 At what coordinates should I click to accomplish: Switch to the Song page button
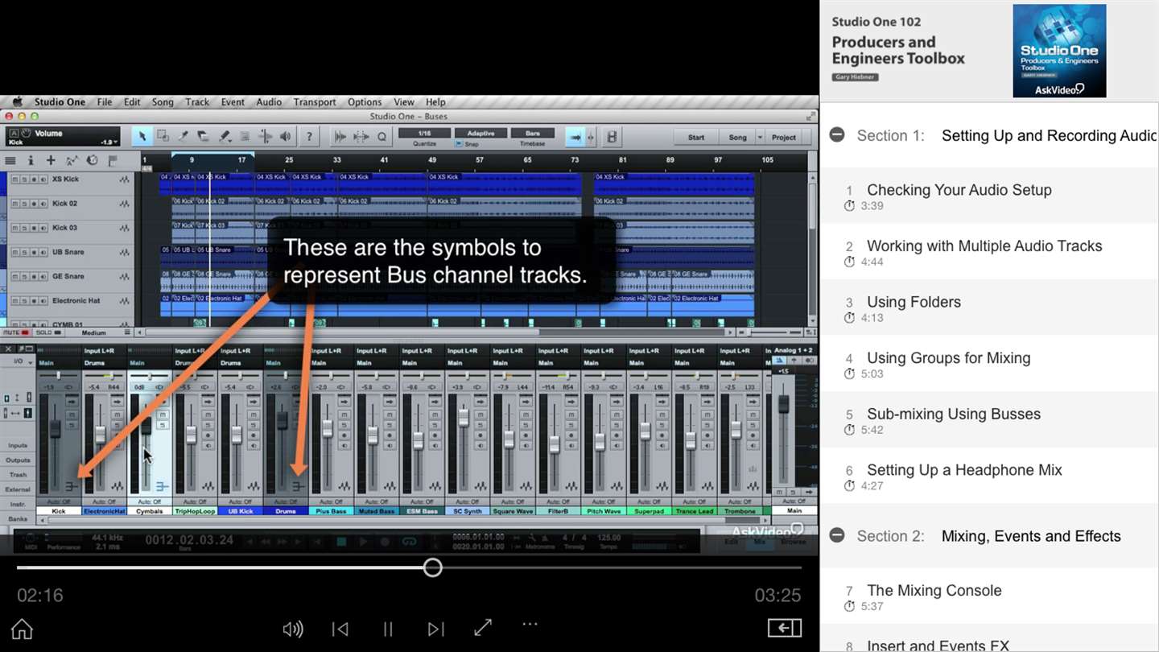(x=737, y=138)
